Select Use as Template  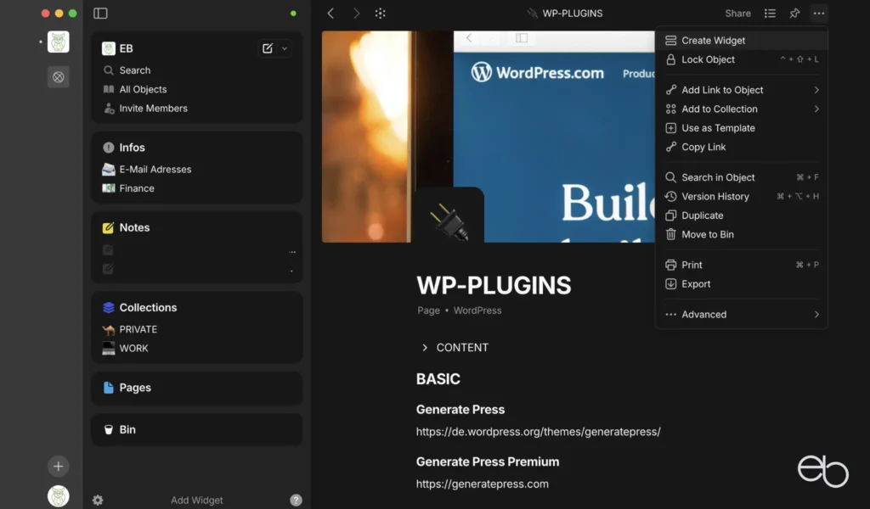(741, 128)
